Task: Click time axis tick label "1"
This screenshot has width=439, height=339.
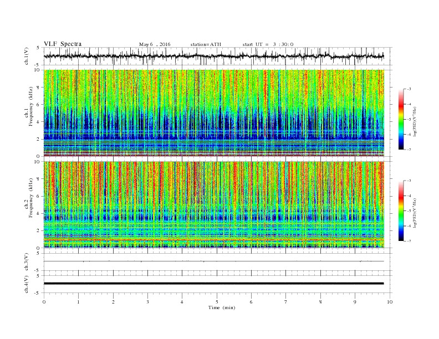Action: [x=78, y=302]
